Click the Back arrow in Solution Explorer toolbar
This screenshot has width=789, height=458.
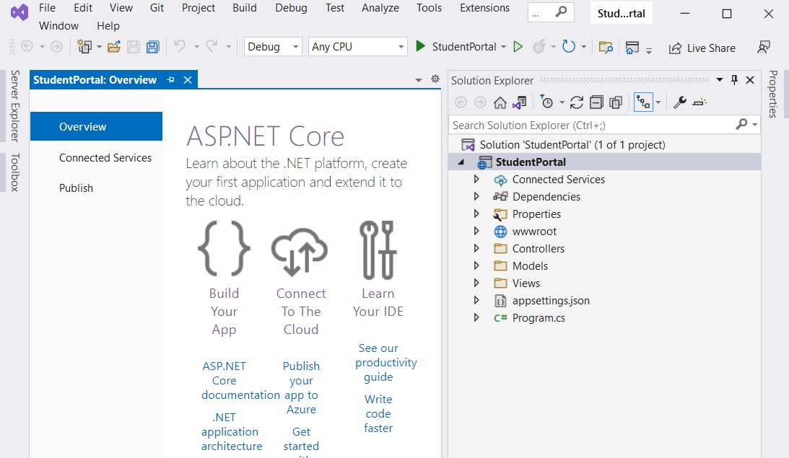(461, 102)
